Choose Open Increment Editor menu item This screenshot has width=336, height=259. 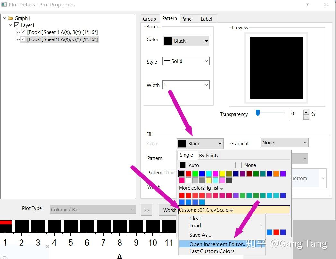point(217,244)
